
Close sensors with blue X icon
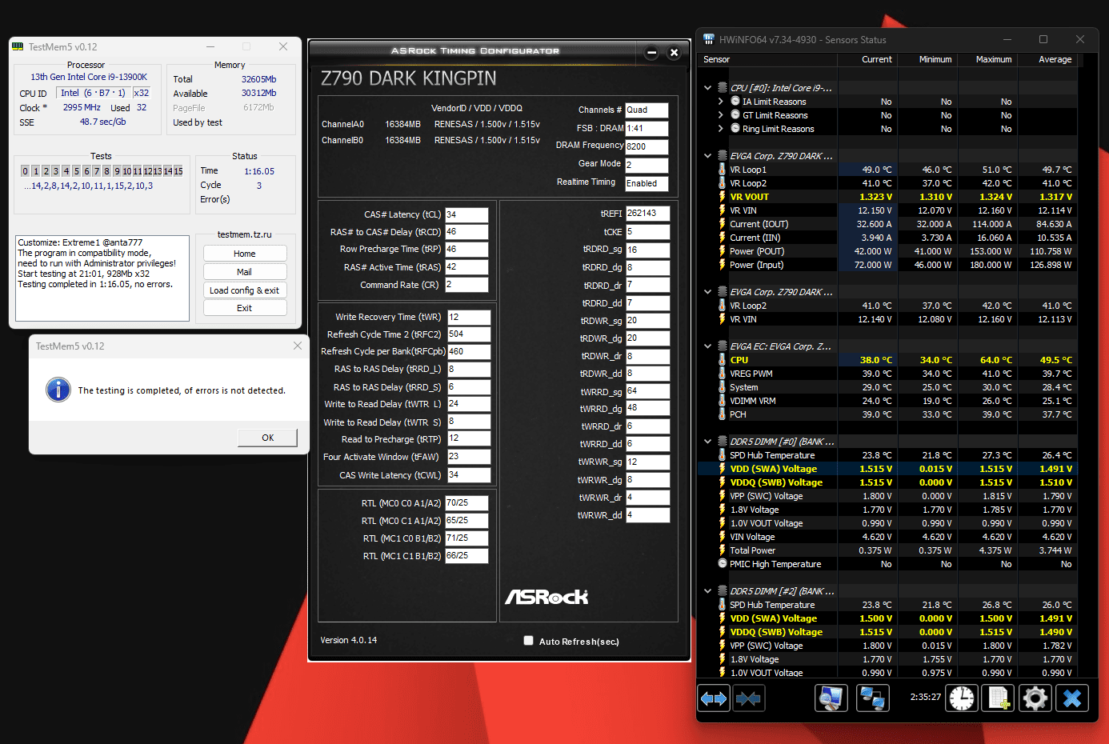pos(1072,698)
